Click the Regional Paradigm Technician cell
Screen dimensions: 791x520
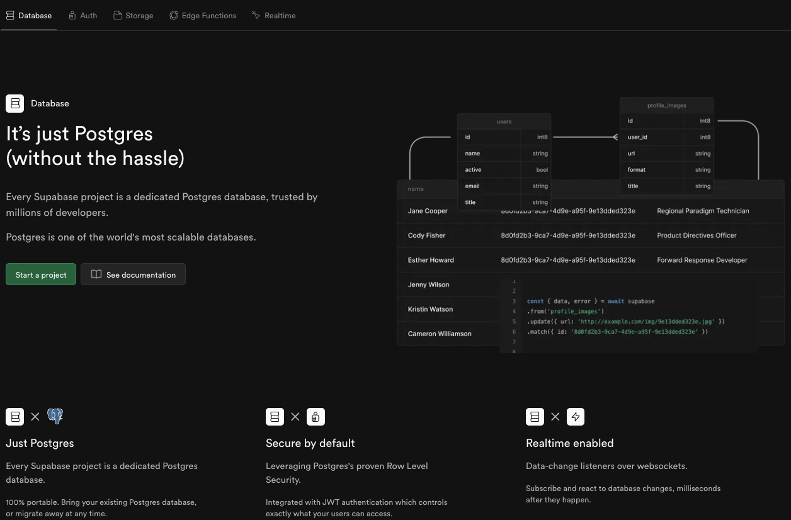coord(703,211)
